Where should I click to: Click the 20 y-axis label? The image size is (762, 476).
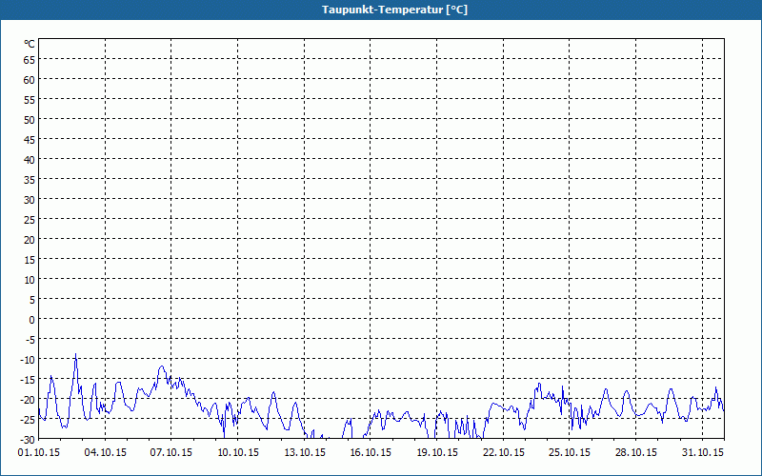click(x=30, y=240)
